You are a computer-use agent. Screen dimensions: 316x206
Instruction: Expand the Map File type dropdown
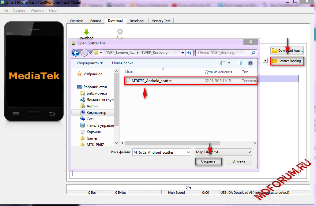click(250, 152)
